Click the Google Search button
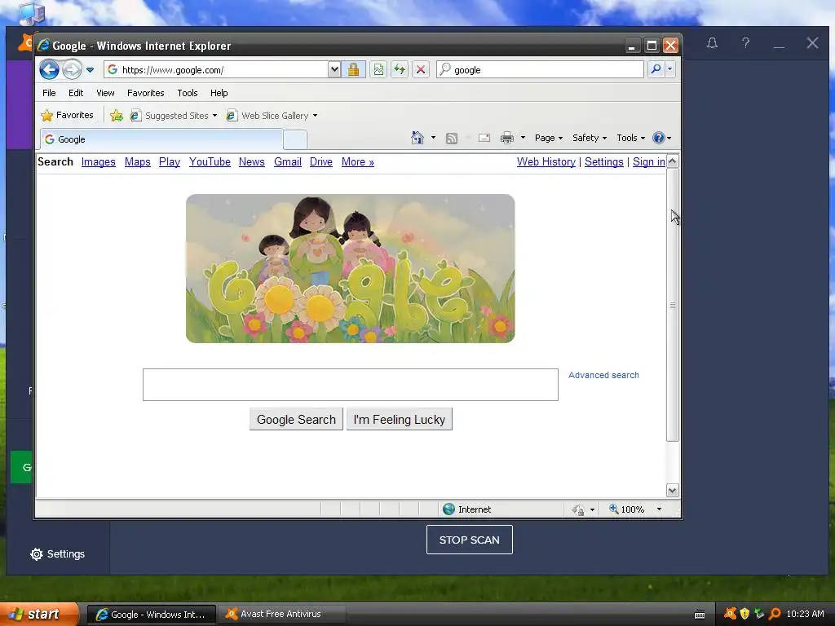The width and height of the screenshot is (835, 626). (296, 420)
